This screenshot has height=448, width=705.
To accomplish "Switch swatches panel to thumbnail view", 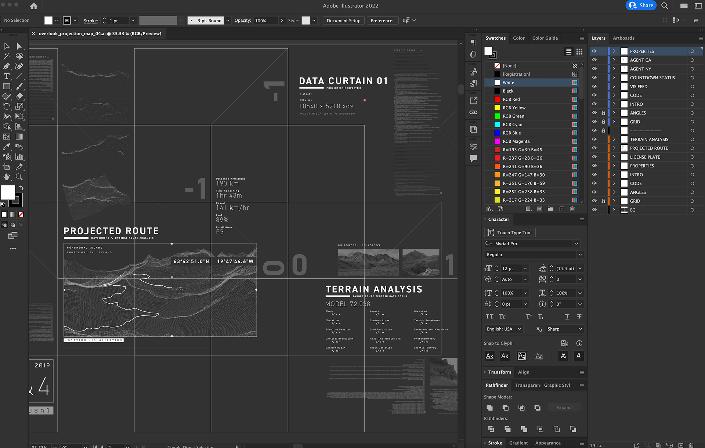I will click(579, 52).
